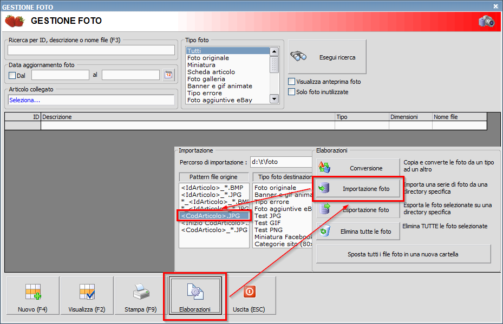The width and height of the screenshot is (503, 324).
Task: Click the search by ID or description field
Action: (x=91, y=50)
